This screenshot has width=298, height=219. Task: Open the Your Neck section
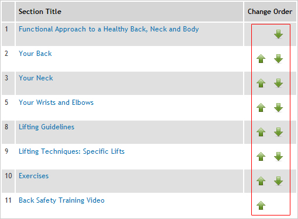pos(36,78)
